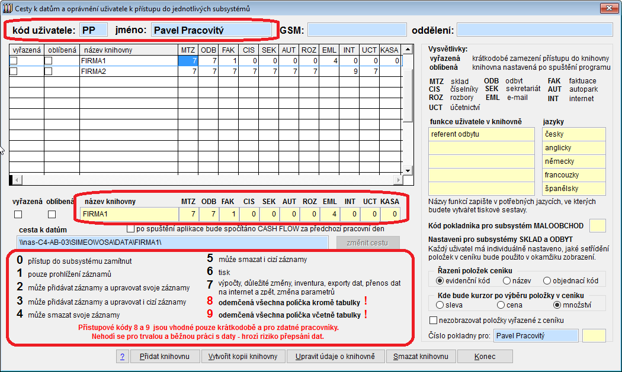This screenshot has height=372, width=622.
Task: Click the yellow MALOOBCHOD cashier code box
Action: pos(597,225)
